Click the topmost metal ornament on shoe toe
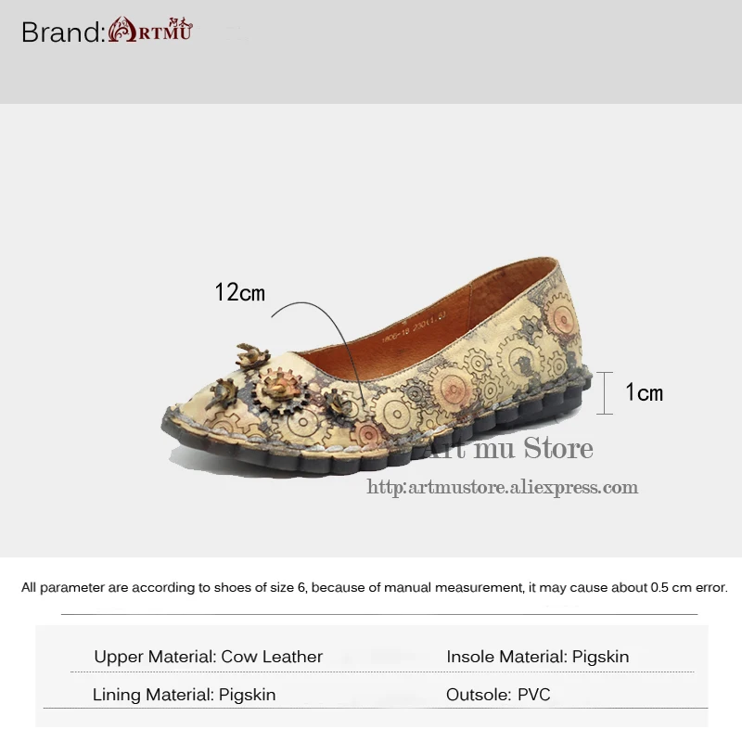Image resolution: width=742 pixels, height=742 pixels. click(x=252, y=356)
